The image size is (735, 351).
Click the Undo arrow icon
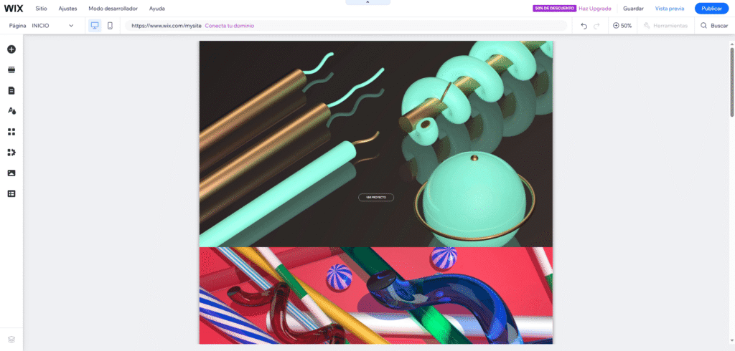click(584, 26)
